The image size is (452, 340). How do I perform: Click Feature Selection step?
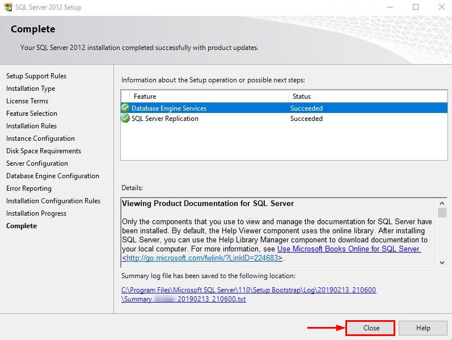(32, 113)
